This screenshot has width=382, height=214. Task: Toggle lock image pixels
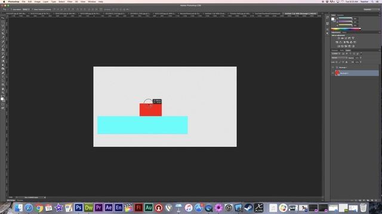pos(340,62)
